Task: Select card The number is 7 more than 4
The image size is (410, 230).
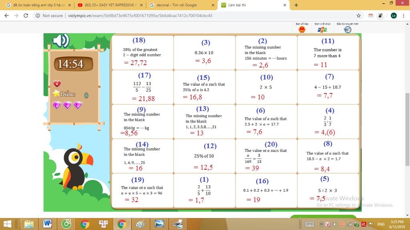Action: pyautogui.click(x=328, y=53)
